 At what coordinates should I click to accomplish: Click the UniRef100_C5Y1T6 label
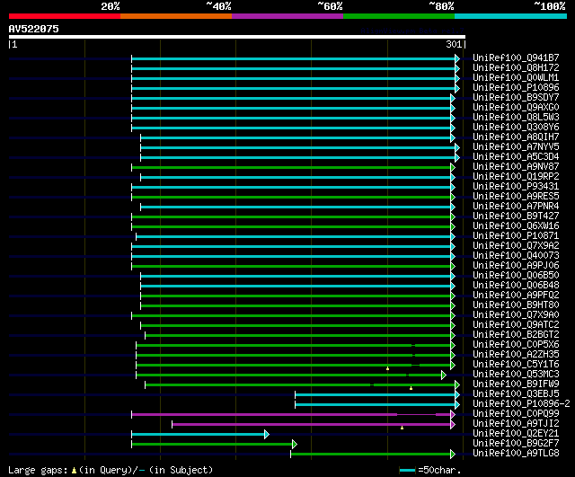[x=516, y=365]
